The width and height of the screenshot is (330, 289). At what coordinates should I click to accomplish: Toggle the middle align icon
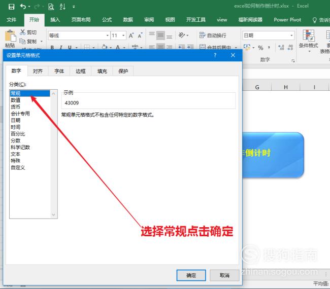pos(160,35)
